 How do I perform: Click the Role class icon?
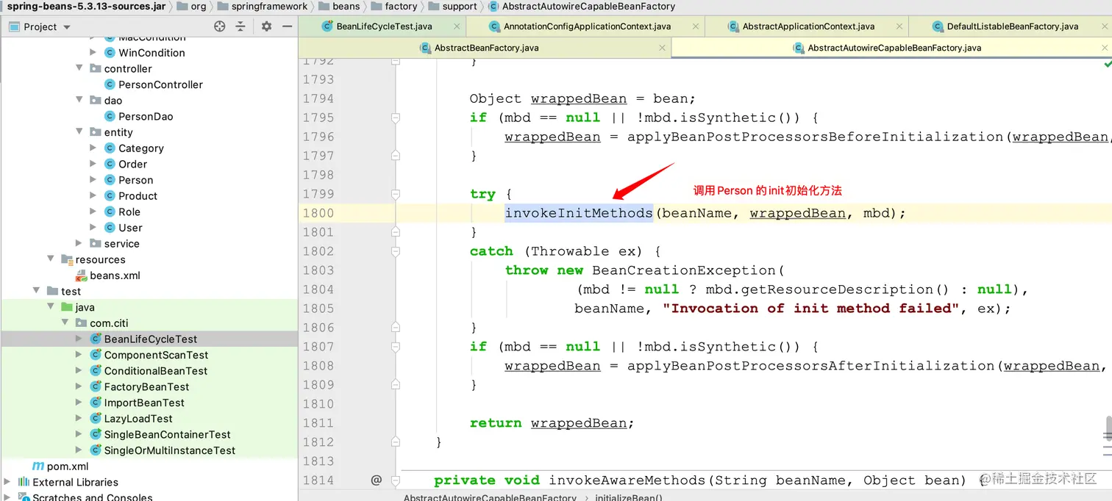tap(110, 212)
